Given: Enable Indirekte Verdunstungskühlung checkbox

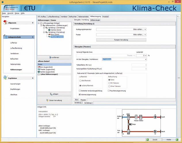Looking at the screenshot, I should (x=80, y=91).
